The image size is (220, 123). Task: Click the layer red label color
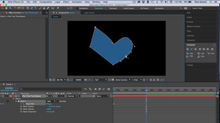[13, 96]
